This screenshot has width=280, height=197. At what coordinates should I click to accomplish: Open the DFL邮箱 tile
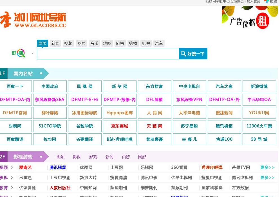[x=154, y=100]
